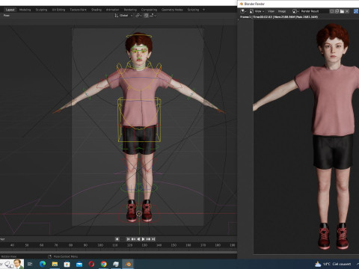The height and width of the screenshot is (269, 359).
Task: Click the root control circle between the character's feet
Action: pyautogui.click(x=139, y=214)
